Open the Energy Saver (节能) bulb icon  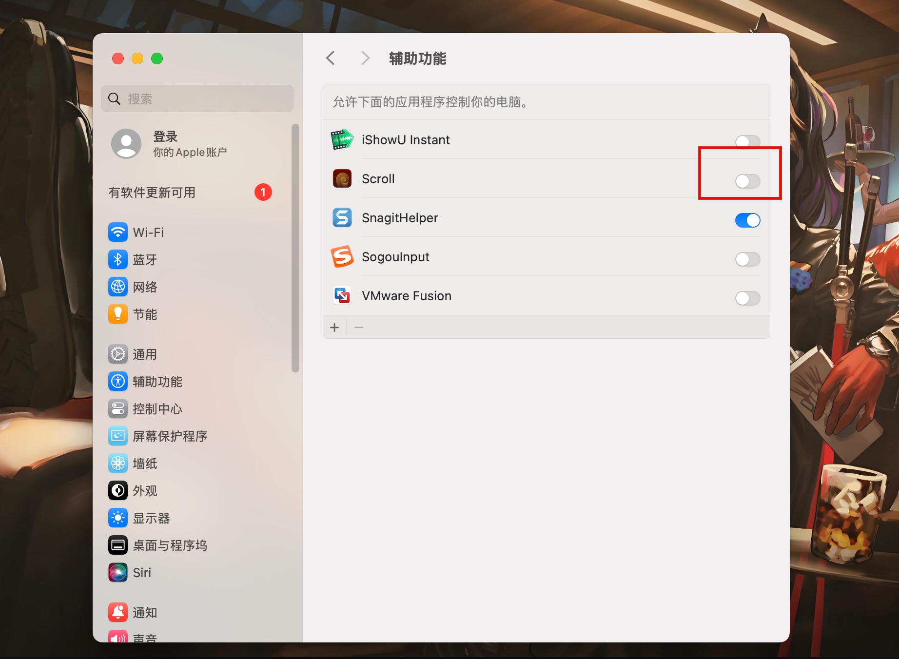[118, 314]
